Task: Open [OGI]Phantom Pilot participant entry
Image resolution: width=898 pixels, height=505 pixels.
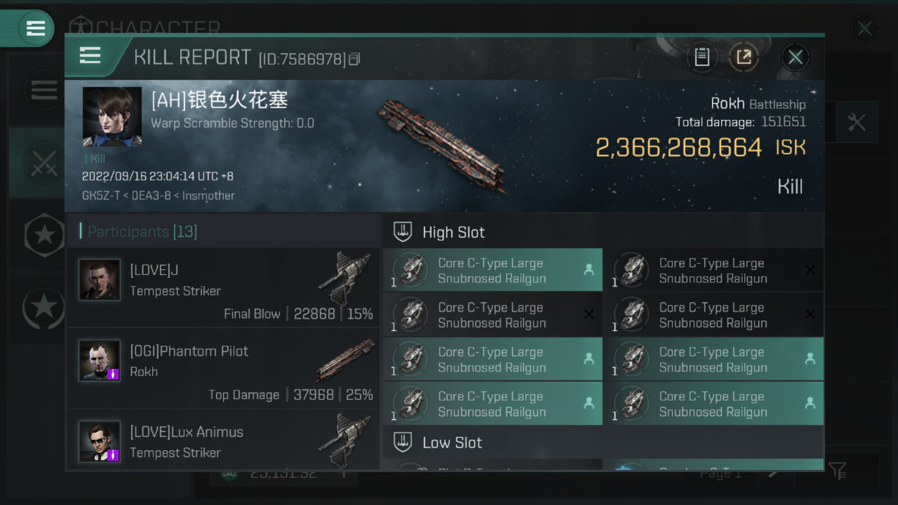Action: coord(224,369)
